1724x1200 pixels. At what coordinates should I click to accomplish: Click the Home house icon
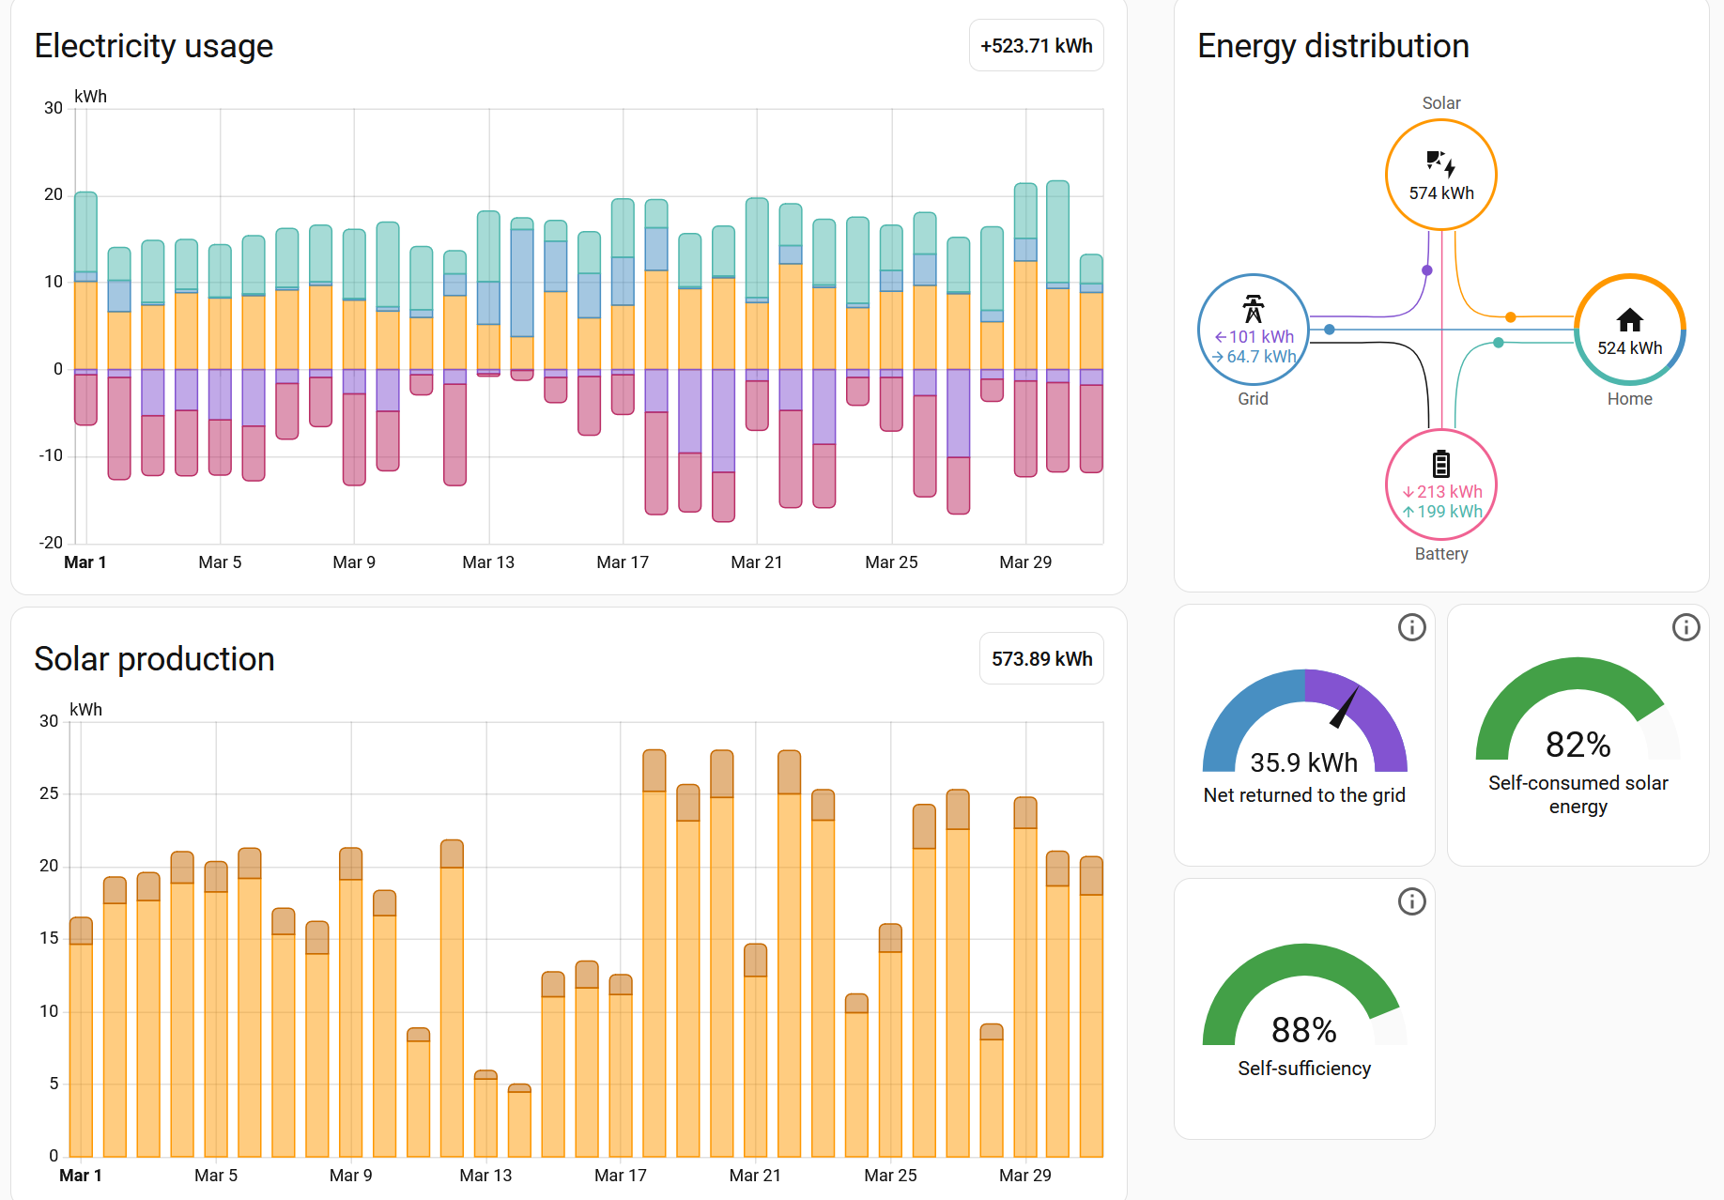1629,320
